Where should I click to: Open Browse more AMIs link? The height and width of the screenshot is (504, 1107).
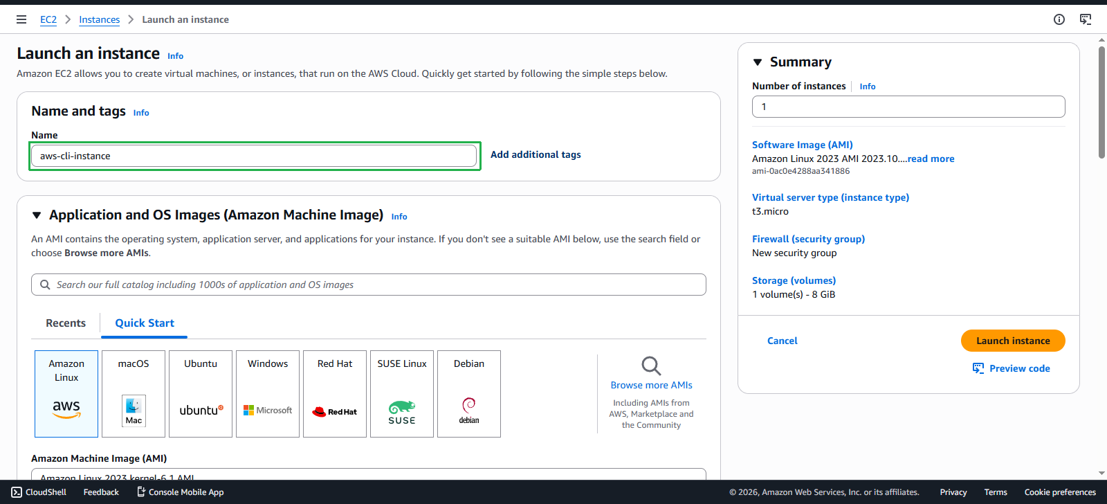pos(652,385)
